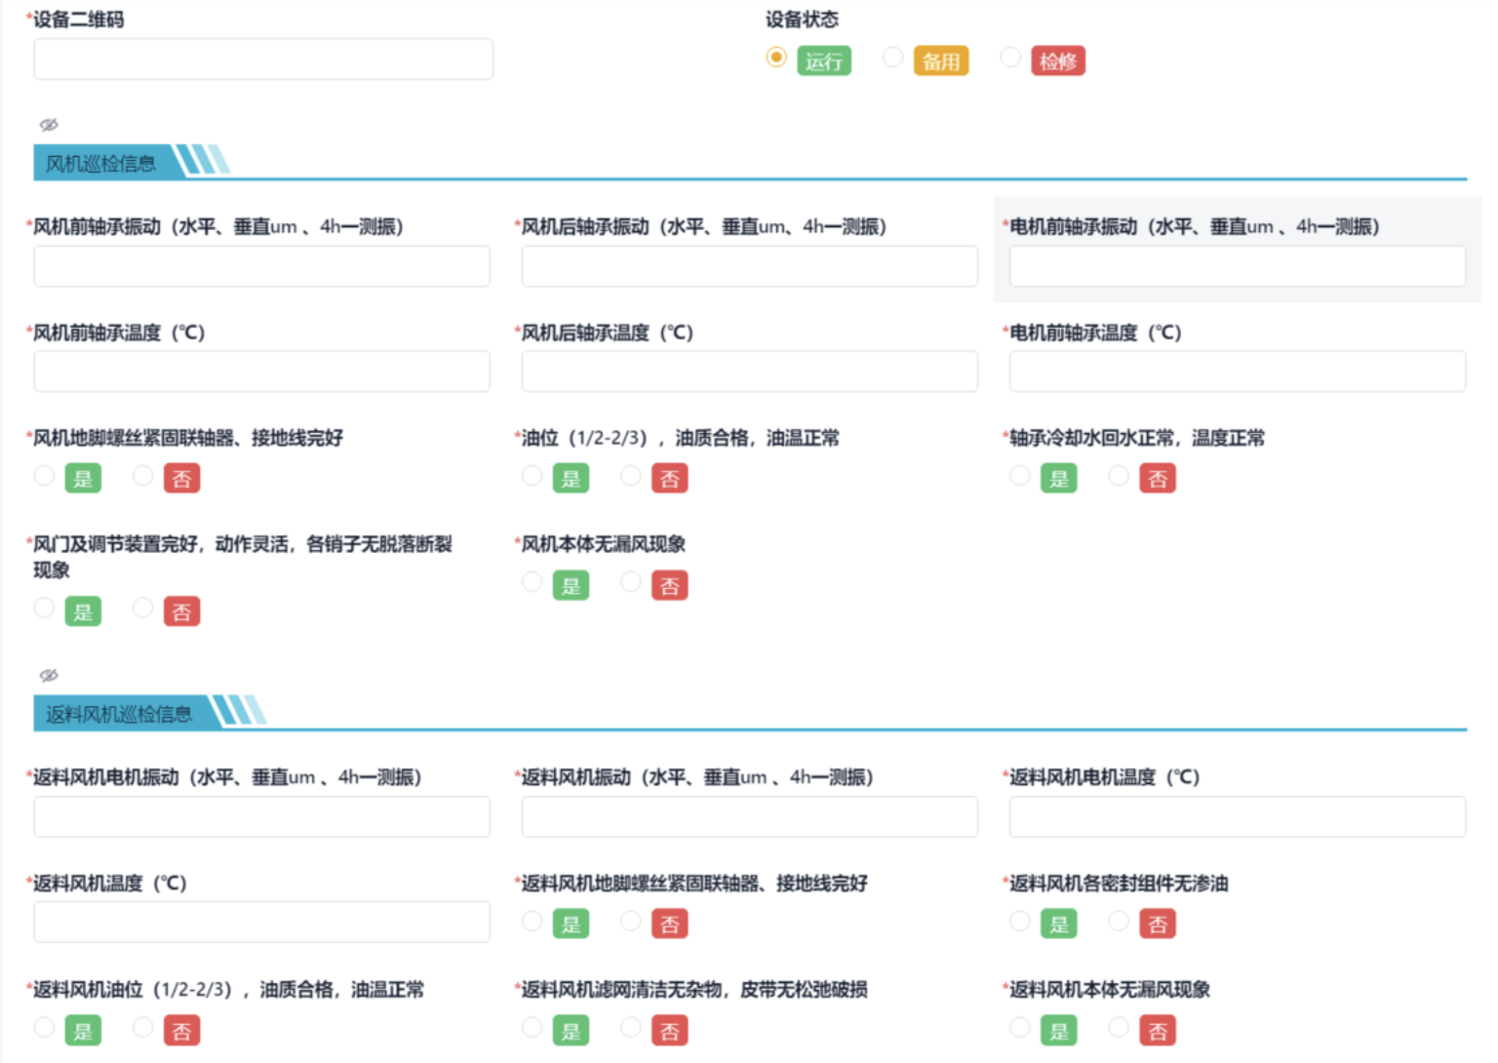Click the 返料风机巡检信息 section header text

coord(119,714)
